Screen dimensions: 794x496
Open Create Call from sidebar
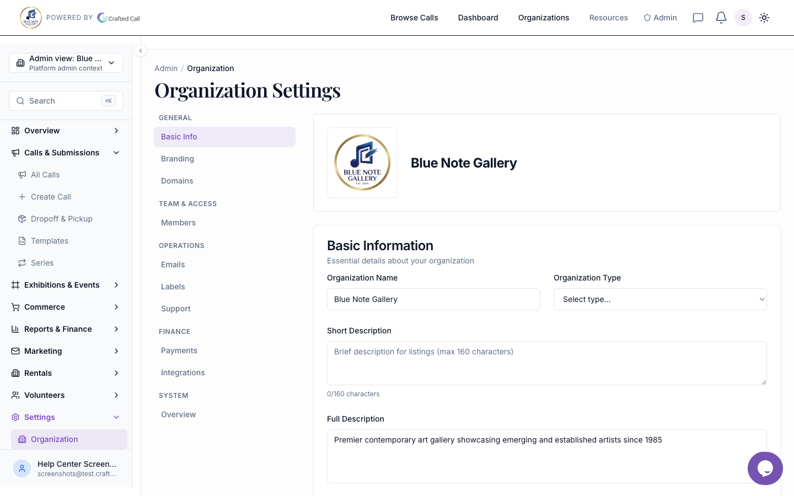pos(51,197)
